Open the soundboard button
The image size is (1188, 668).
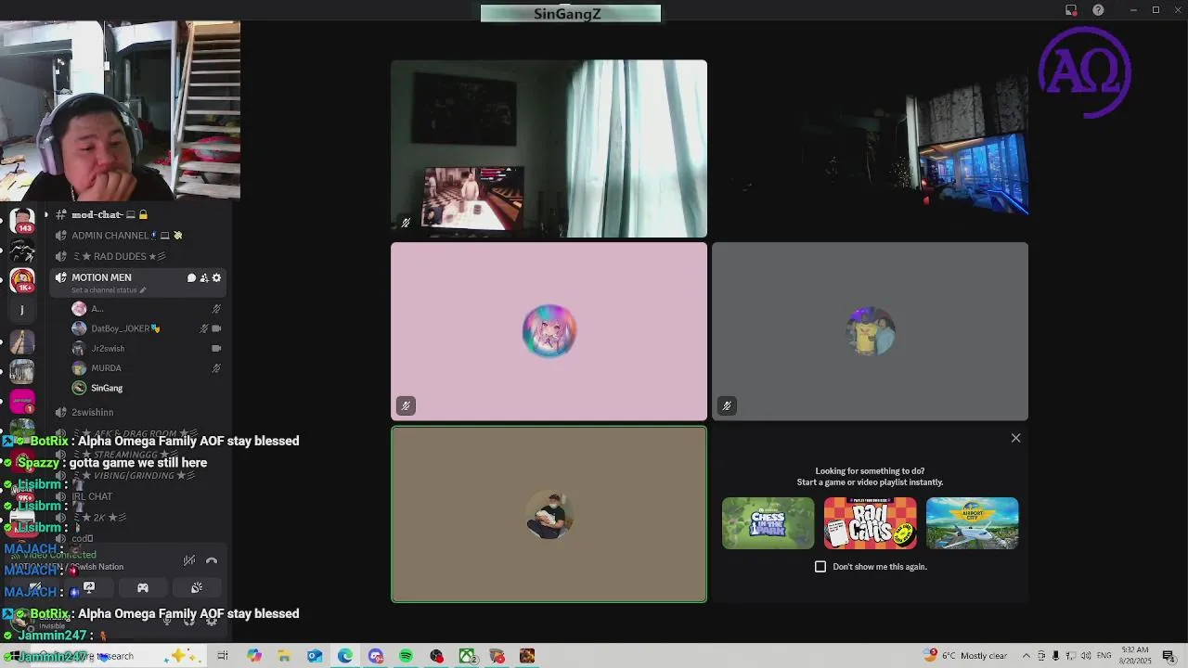(197, 587)
